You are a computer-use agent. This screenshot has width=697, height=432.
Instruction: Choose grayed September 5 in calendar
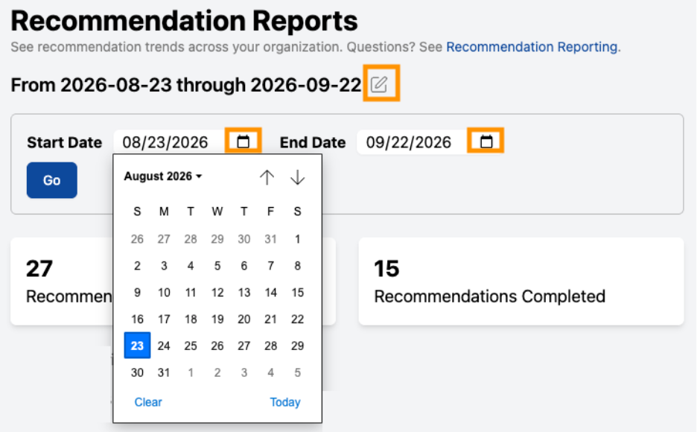pyautogui.click(x=297, y=372)
